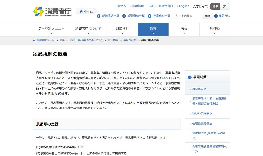Expand dropdown arrow under 法令
Image resolution: width=263 pixels, height=156 pixels.
pyautogui.click(x=184, y=33)
